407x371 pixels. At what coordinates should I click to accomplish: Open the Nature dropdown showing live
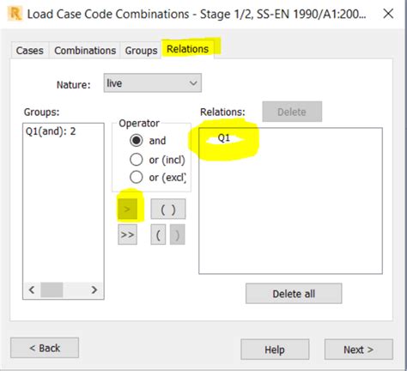coord(153,83)
